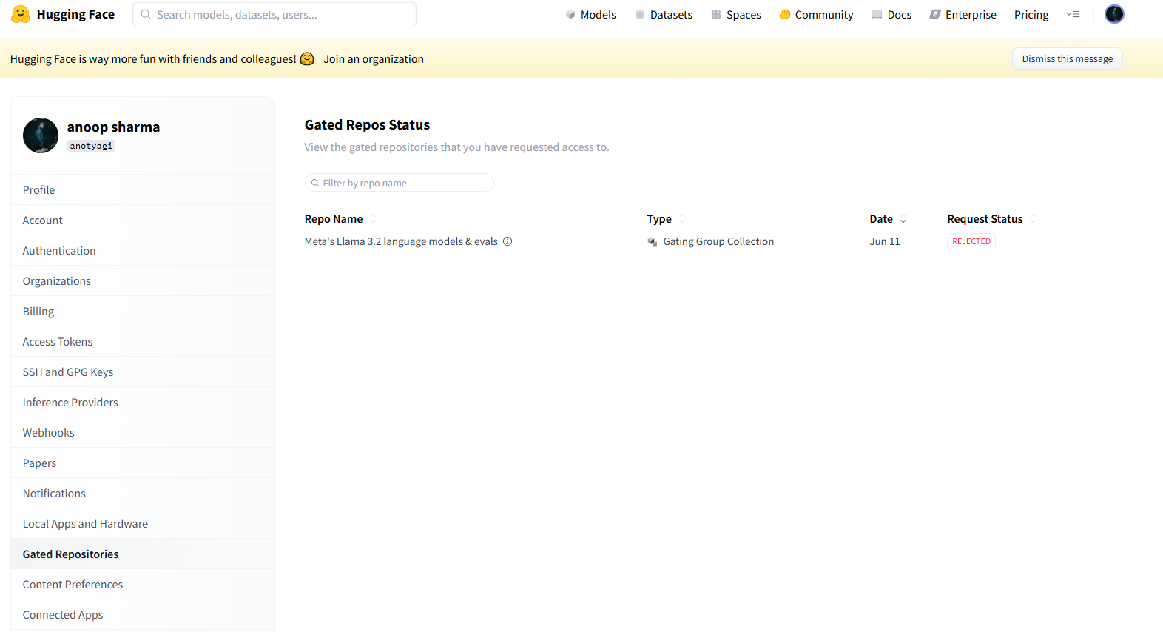Open Inference Providers settings
This screenshot has height=632, width=1163.
143,403
